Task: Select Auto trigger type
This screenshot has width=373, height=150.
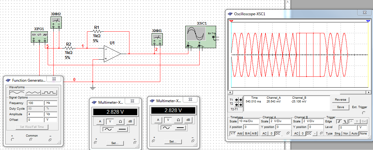Action: click(355, 134)
